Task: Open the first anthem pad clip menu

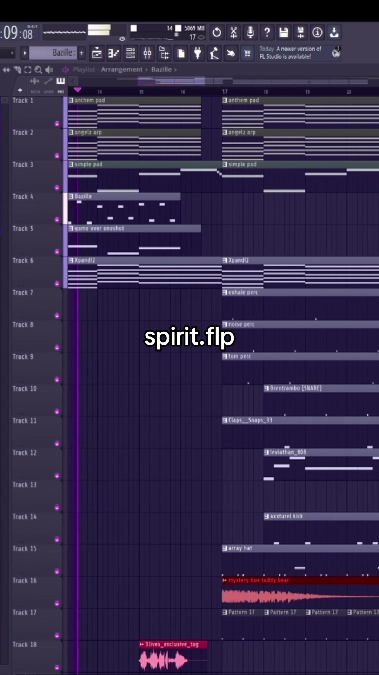Action: [71, 100]
